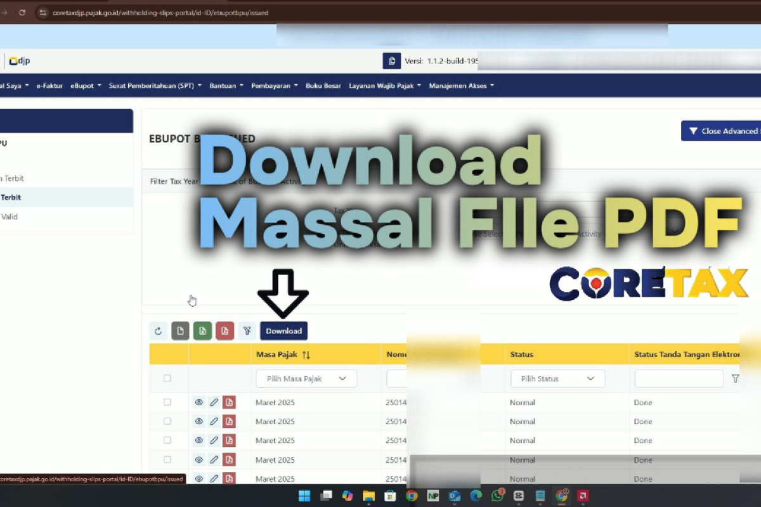The width and height of the screenshot is (761, 507).
Task: Click Status Tanda Tangan filter input
Action: pos(679,378)
